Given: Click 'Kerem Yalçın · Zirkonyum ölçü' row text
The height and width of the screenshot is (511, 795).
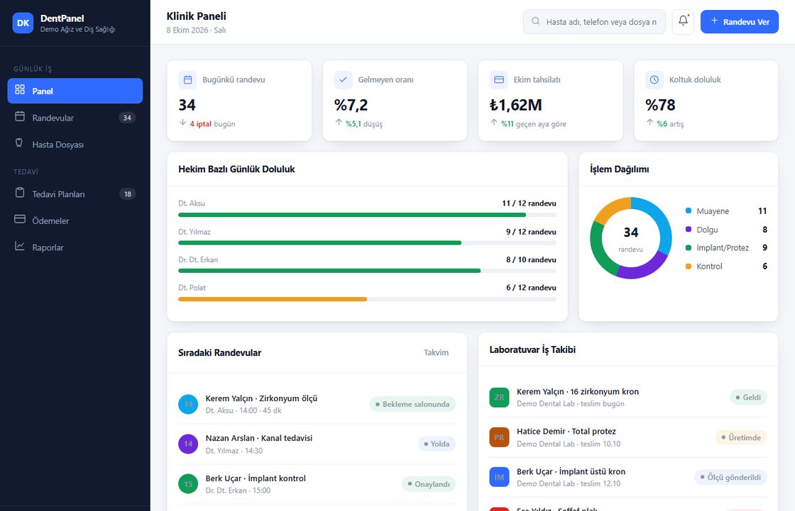Looking at the screenshot, I should [x=261, y=398].
